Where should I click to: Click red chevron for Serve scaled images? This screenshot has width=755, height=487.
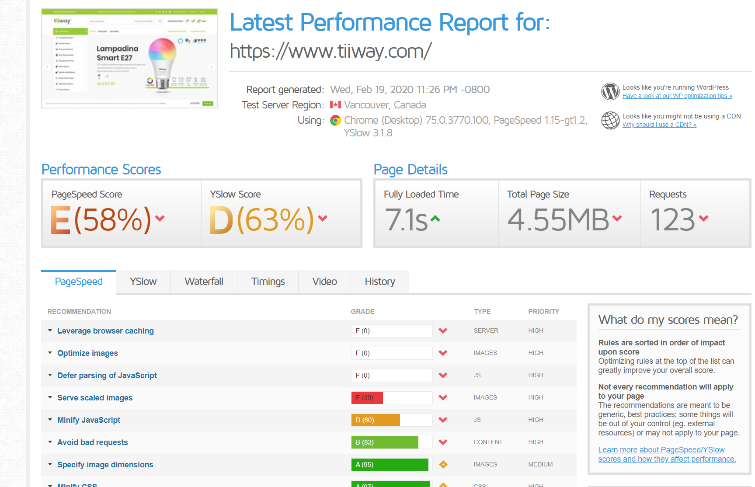point(443,398)
